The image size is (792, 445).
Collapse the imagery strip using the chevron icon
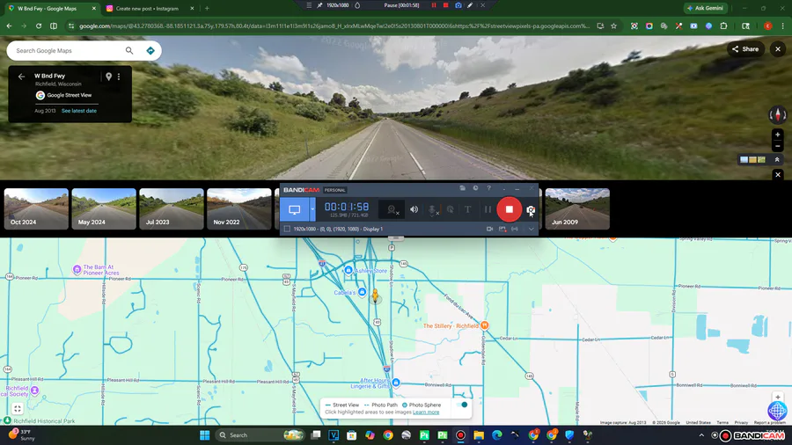777,159
